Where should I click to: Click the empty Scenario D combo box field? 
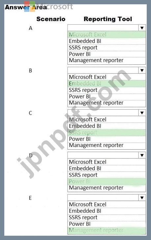(x=103, y=156)
